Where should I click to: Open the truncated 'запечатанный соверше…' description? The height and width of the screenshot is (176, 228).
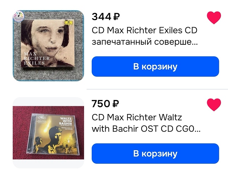click(x=145, y=42)
